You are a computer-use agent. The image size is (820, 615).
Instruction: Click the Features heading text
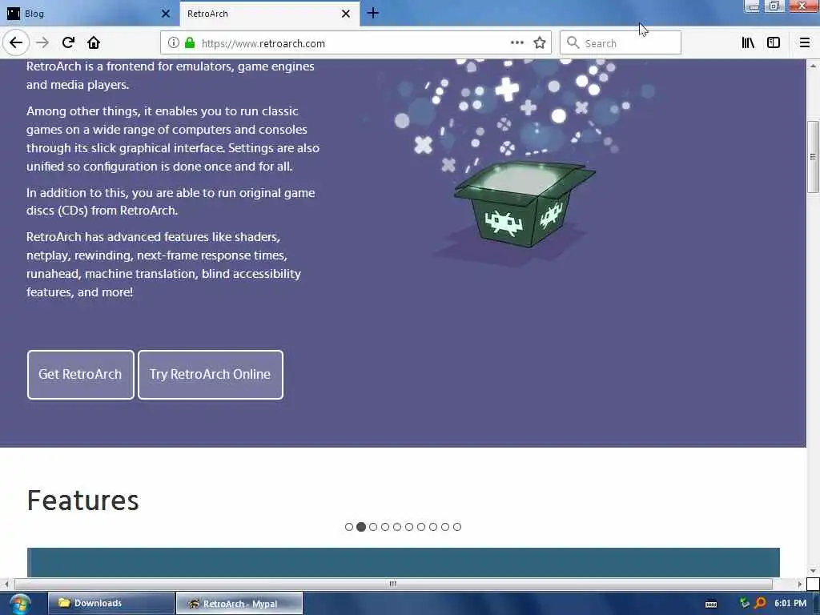coord(82,500)
